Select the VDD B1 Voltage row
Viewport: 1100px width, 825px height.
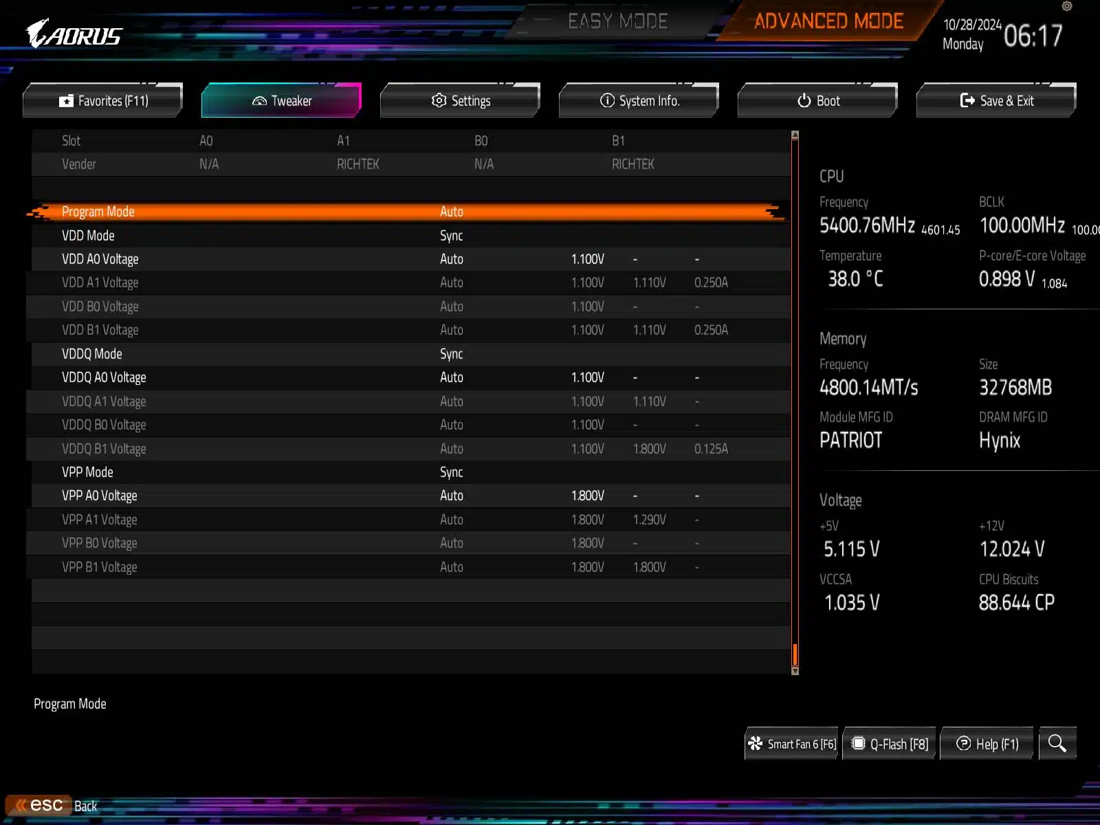(x=408, y=330)
